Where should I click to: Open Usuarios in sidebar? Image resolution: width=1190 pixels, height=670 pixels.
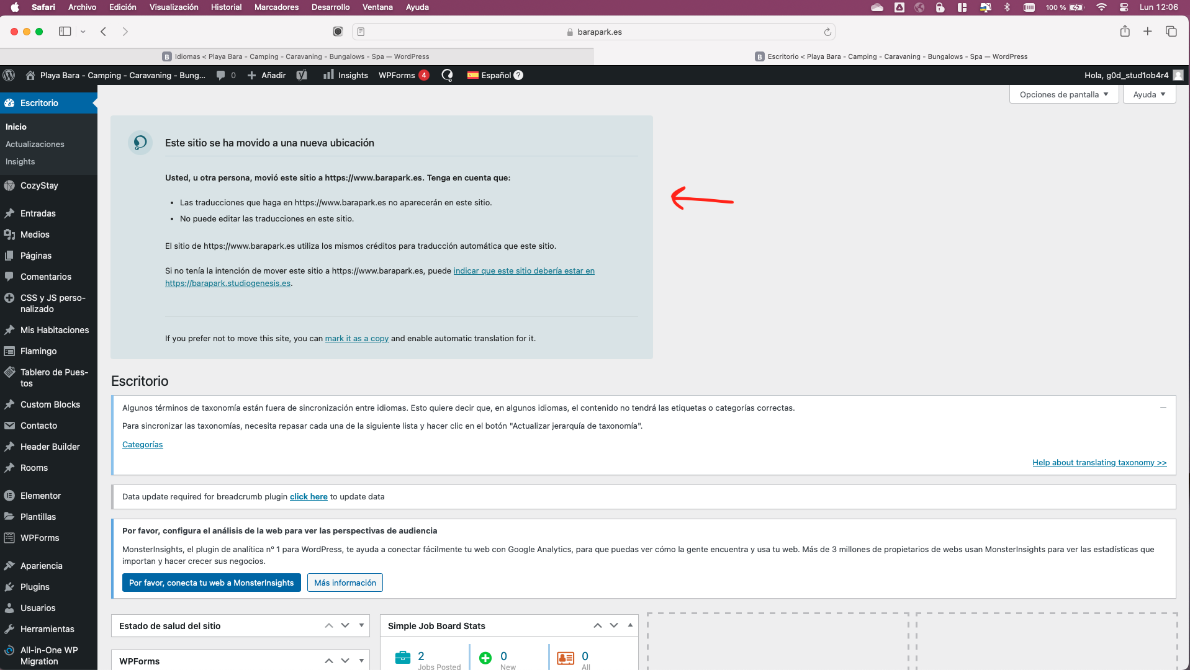tap(48, 608)
